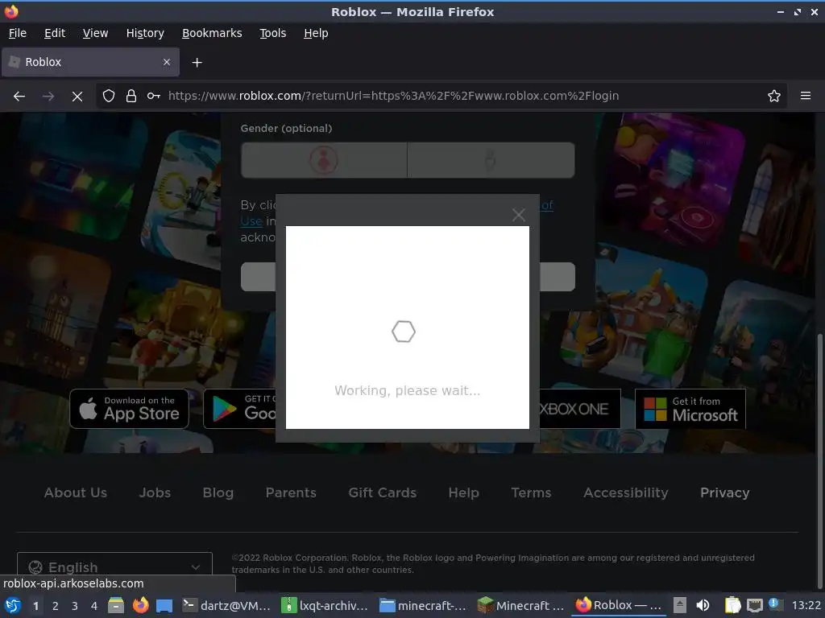Open the footer Help link
This screenshot has width=825, height=618.
coord(463,493)
